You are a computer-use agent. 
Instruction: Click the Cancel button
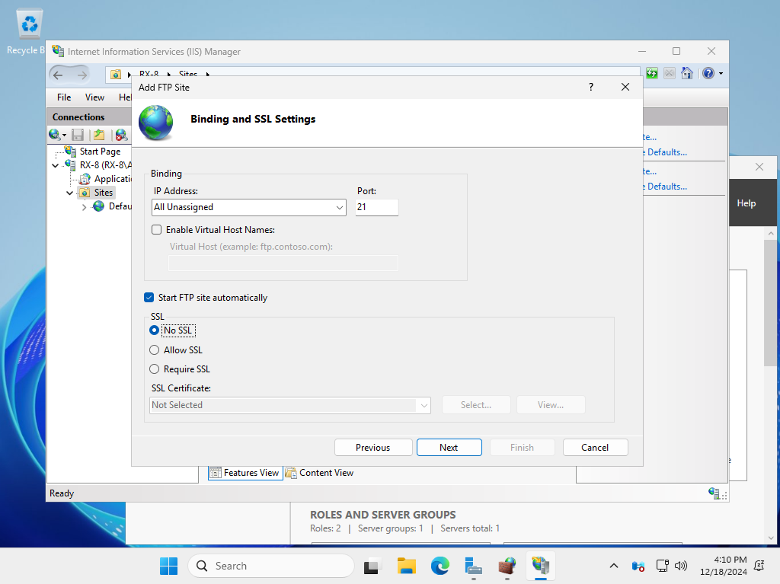[x=595, y=447]
